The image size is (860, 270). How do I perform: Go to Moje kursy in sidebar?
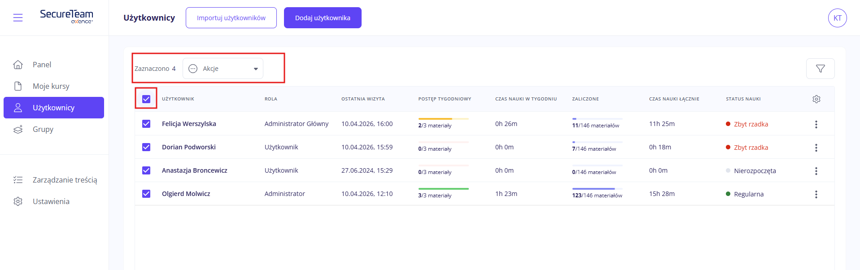click(x=51, y=86)
